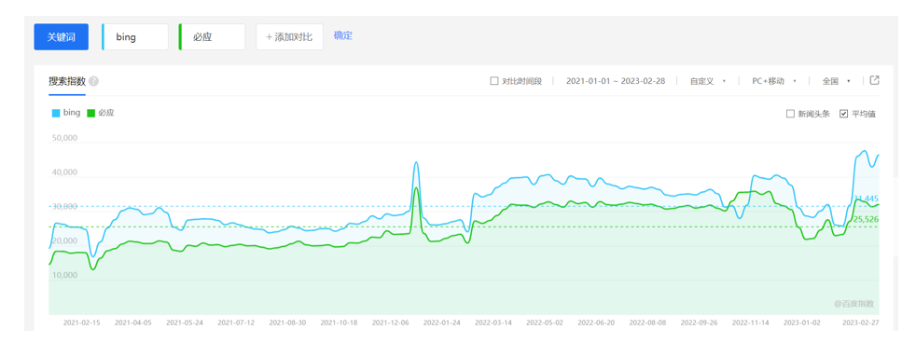Open the 自定义 time range dropdown
This screenshot has height=343, width=916.
708,81
